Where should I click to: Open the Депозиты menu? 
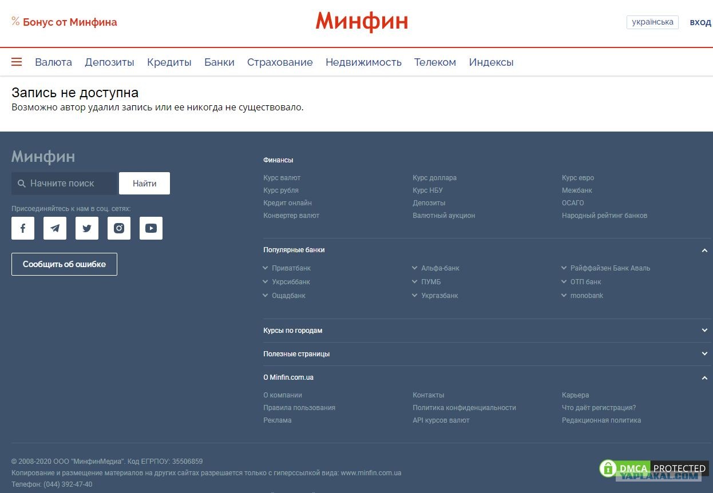pyautogui.click(x=109, y=62)
